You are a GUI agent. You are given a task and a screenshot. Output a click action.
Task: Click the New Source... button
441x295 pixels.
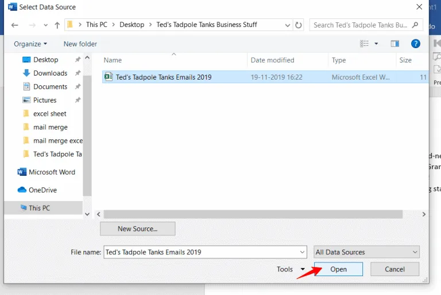click(x=138, y=229)
